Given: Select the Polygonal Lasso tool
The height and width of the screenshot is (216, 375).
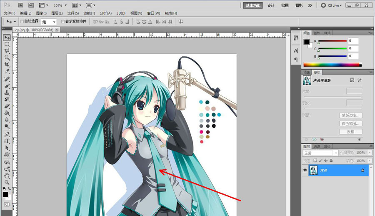Looking at the screenshot, I should tap(7, 51).
